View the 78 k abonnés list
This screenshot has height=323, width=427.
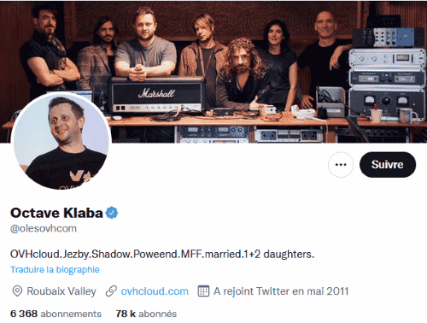(x=146, y=314)
